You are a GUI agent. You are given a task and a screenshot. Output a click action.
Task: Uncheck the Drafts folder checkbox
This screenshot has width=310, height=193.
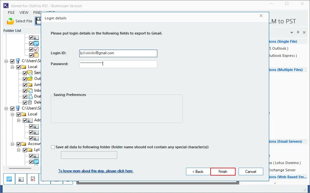tap(25, 97)
